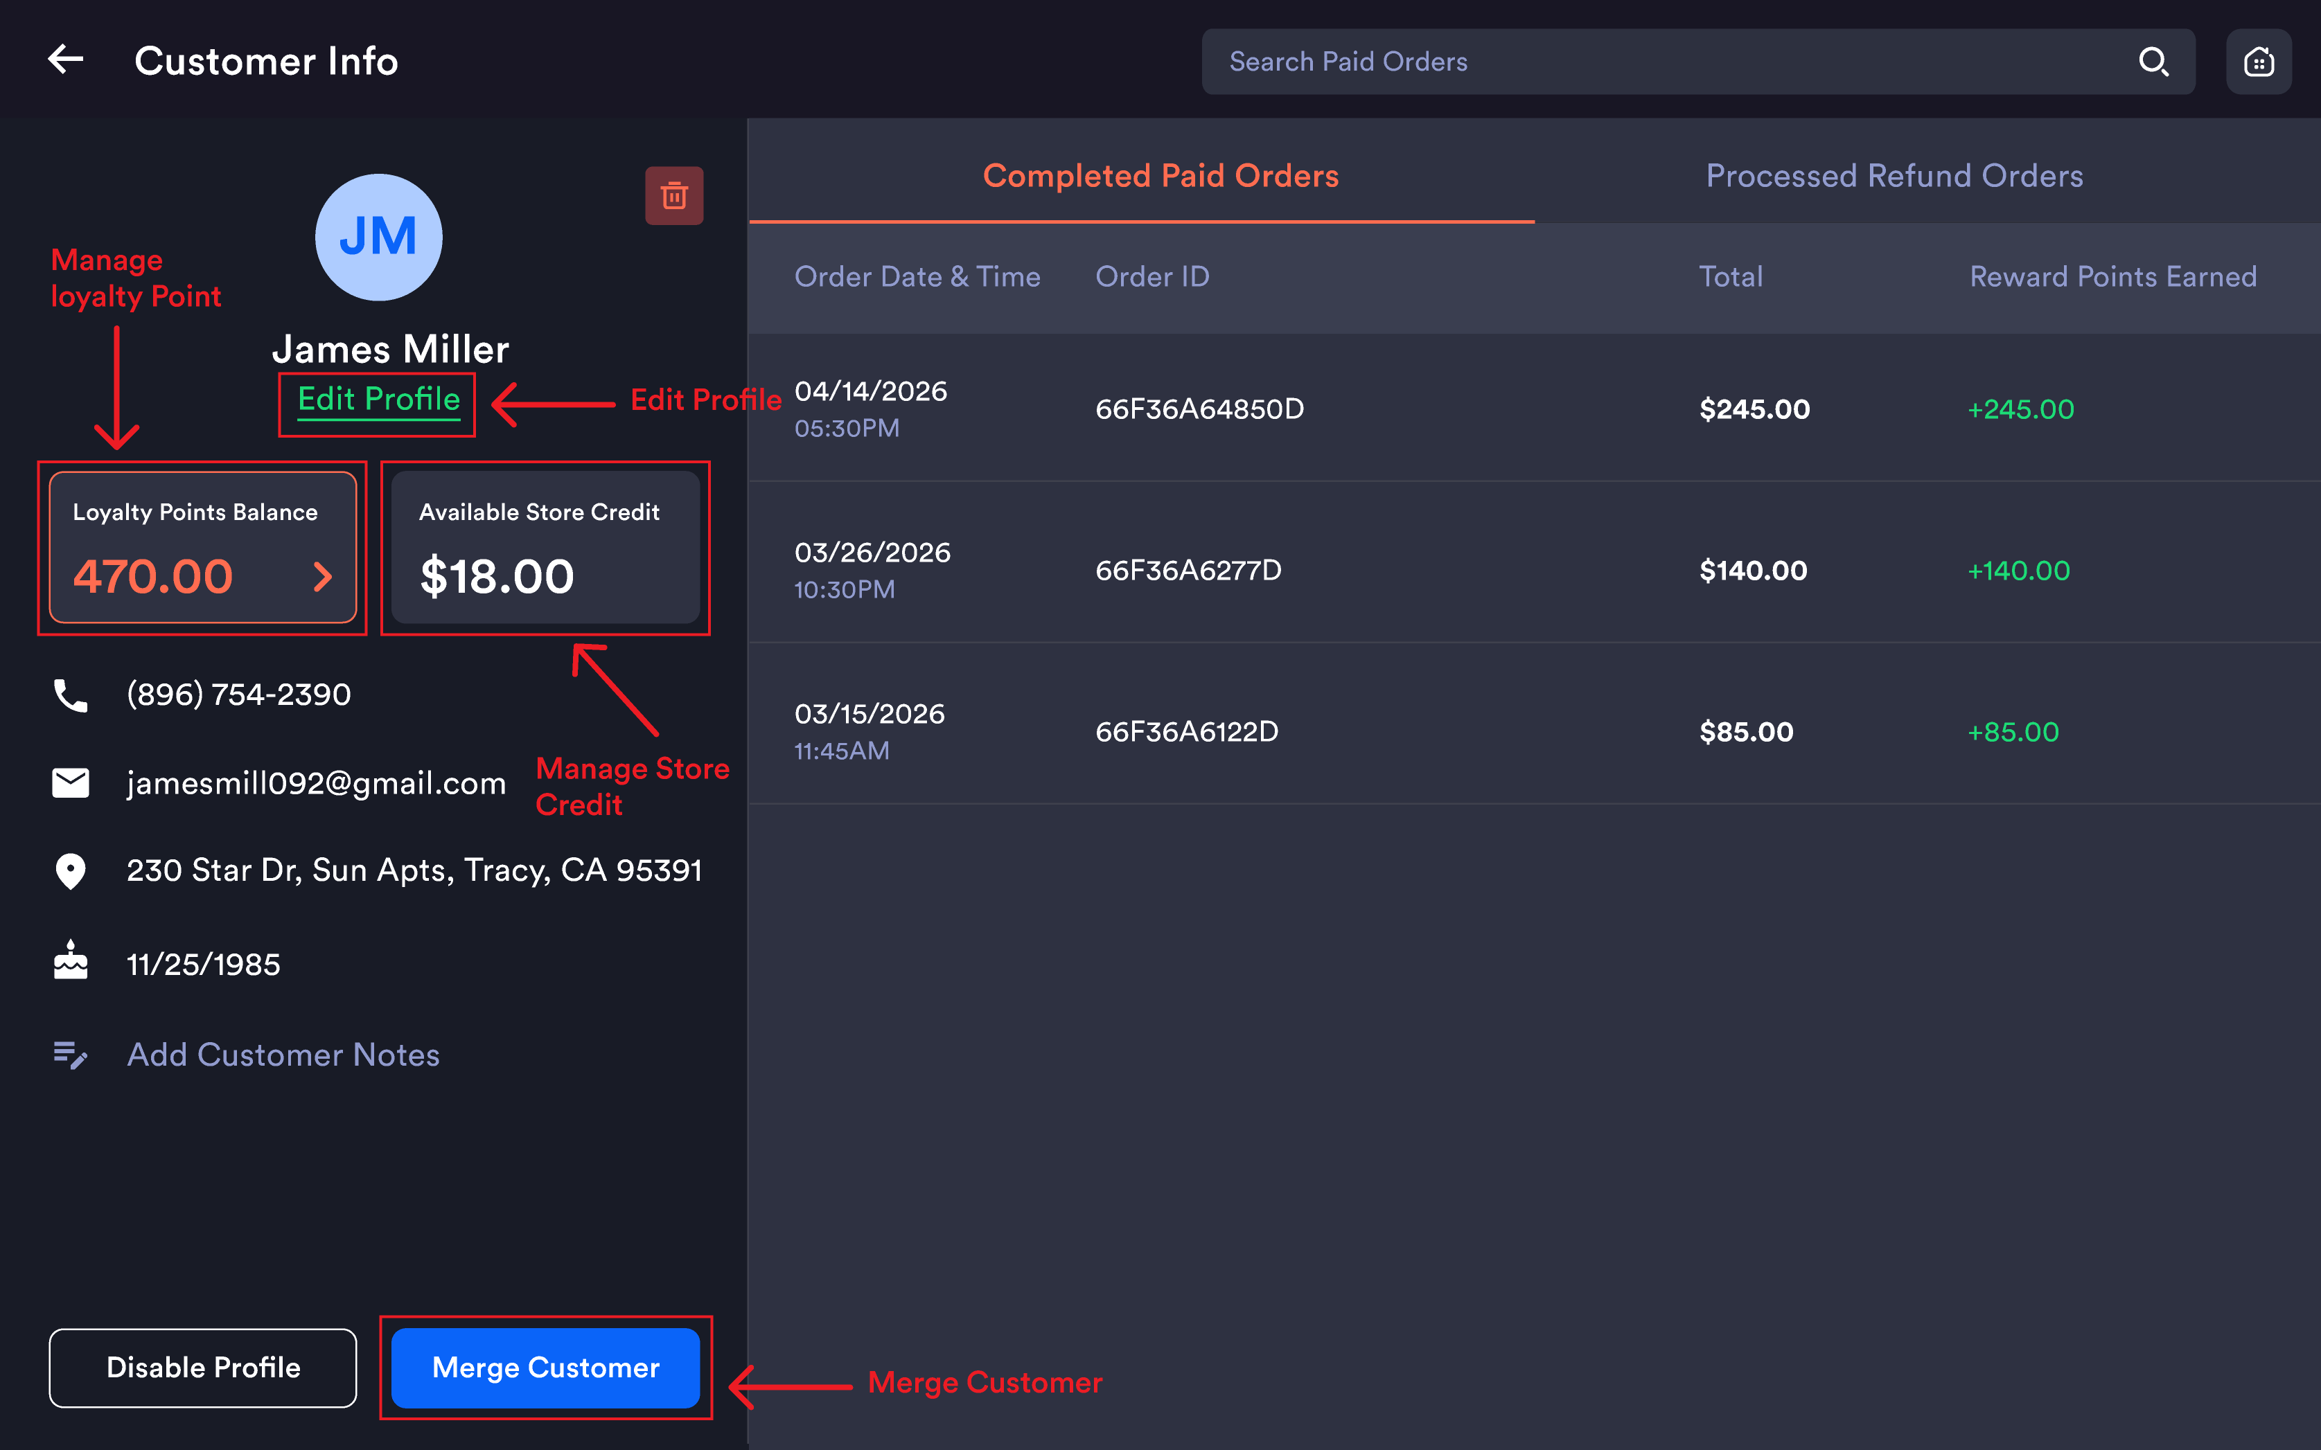Focus the Search Paid Orders field
The height and width of the screenshot is (1450, 2321).
[x=1698, y=62]
